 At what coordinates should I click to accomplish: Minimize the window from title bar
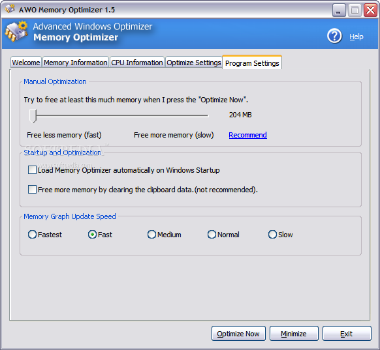pyautogui.click(x=339, y=10)
